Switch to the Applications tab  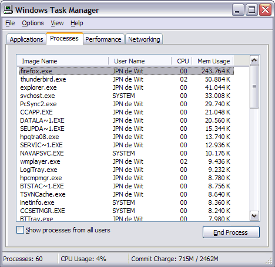[x=26, y=39]
